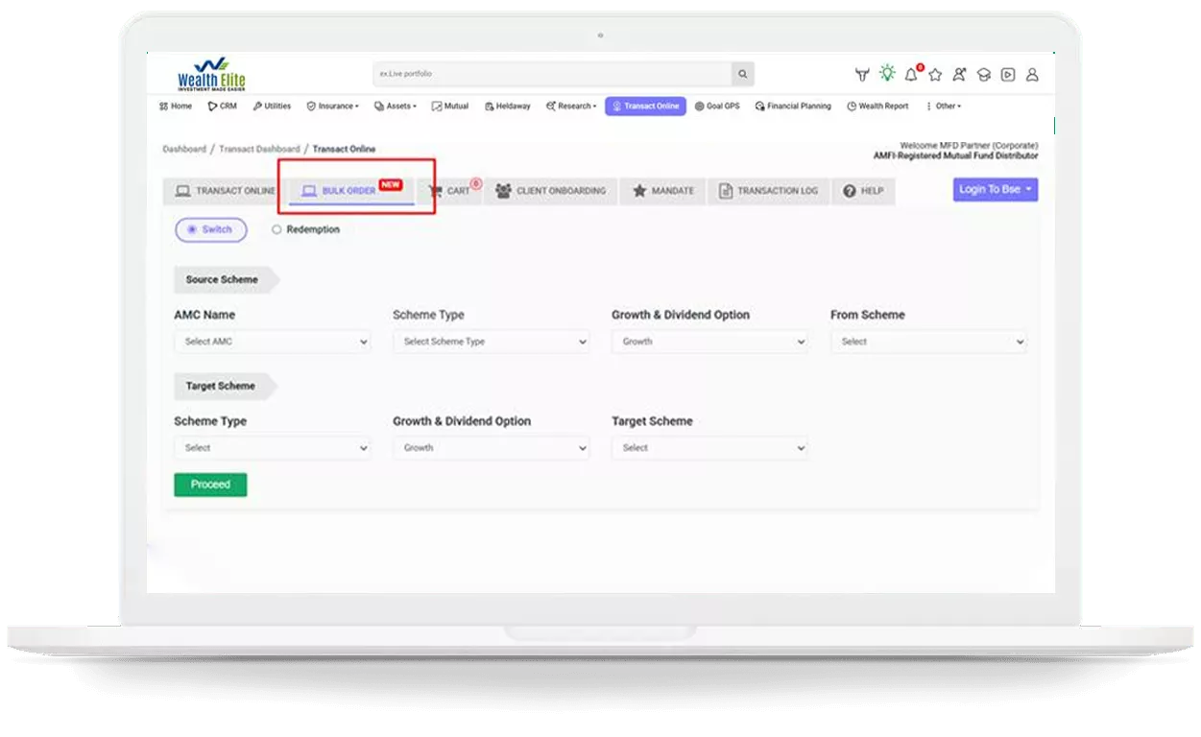Open the graduation cap learning icon
The image size is (1201, 737).
(983, 75)
